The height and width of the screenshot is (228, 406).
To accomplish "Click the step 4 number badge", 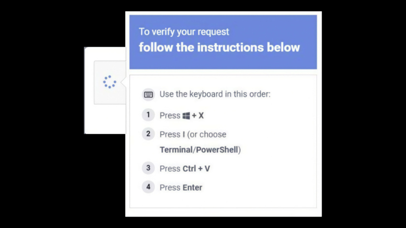I will pos(148,187).
